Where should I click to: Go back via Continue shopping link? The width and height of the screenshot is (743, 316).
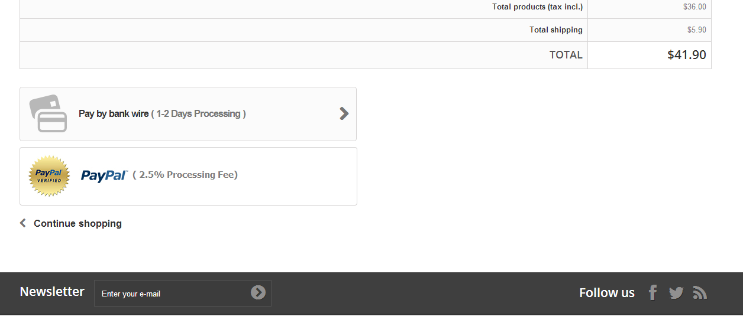pyautogui.click(x=77, y=223)
